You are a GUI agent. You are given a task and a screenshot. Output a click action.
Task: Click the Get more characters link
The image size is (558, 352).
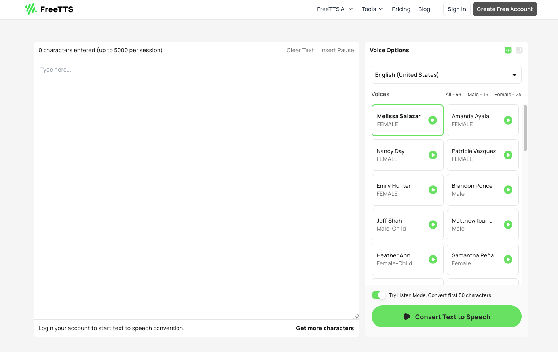click(325, 328)
